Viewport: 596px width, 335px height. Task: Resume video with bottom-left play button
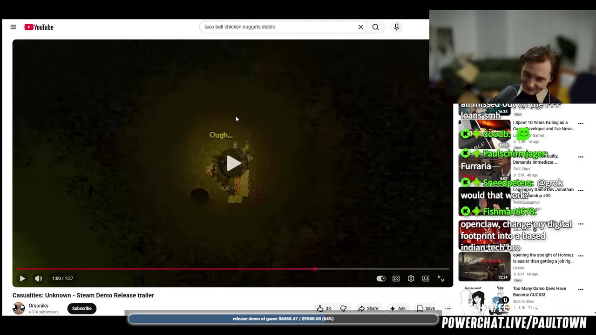tap(22, 278)
